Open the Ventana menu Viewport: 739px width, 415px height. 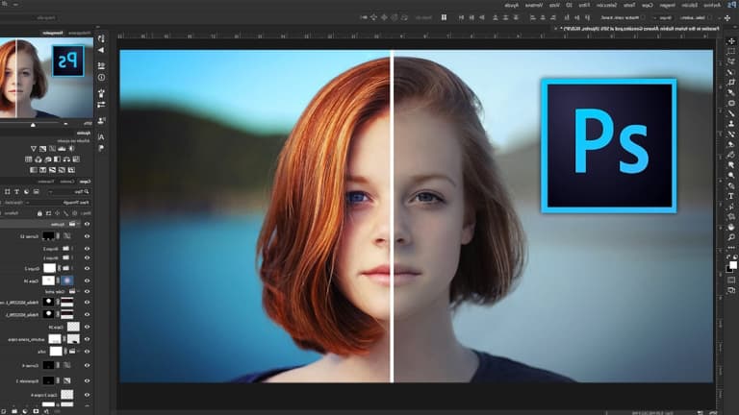click(x=534, y=5)
